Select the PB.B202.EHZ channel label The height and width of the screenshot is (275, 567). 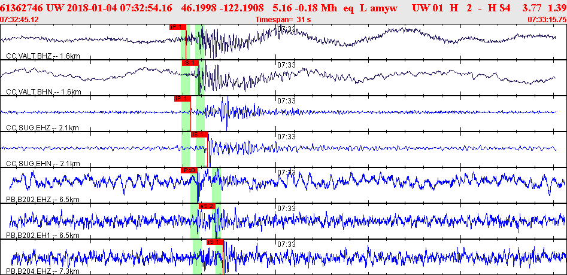point(42,200)
